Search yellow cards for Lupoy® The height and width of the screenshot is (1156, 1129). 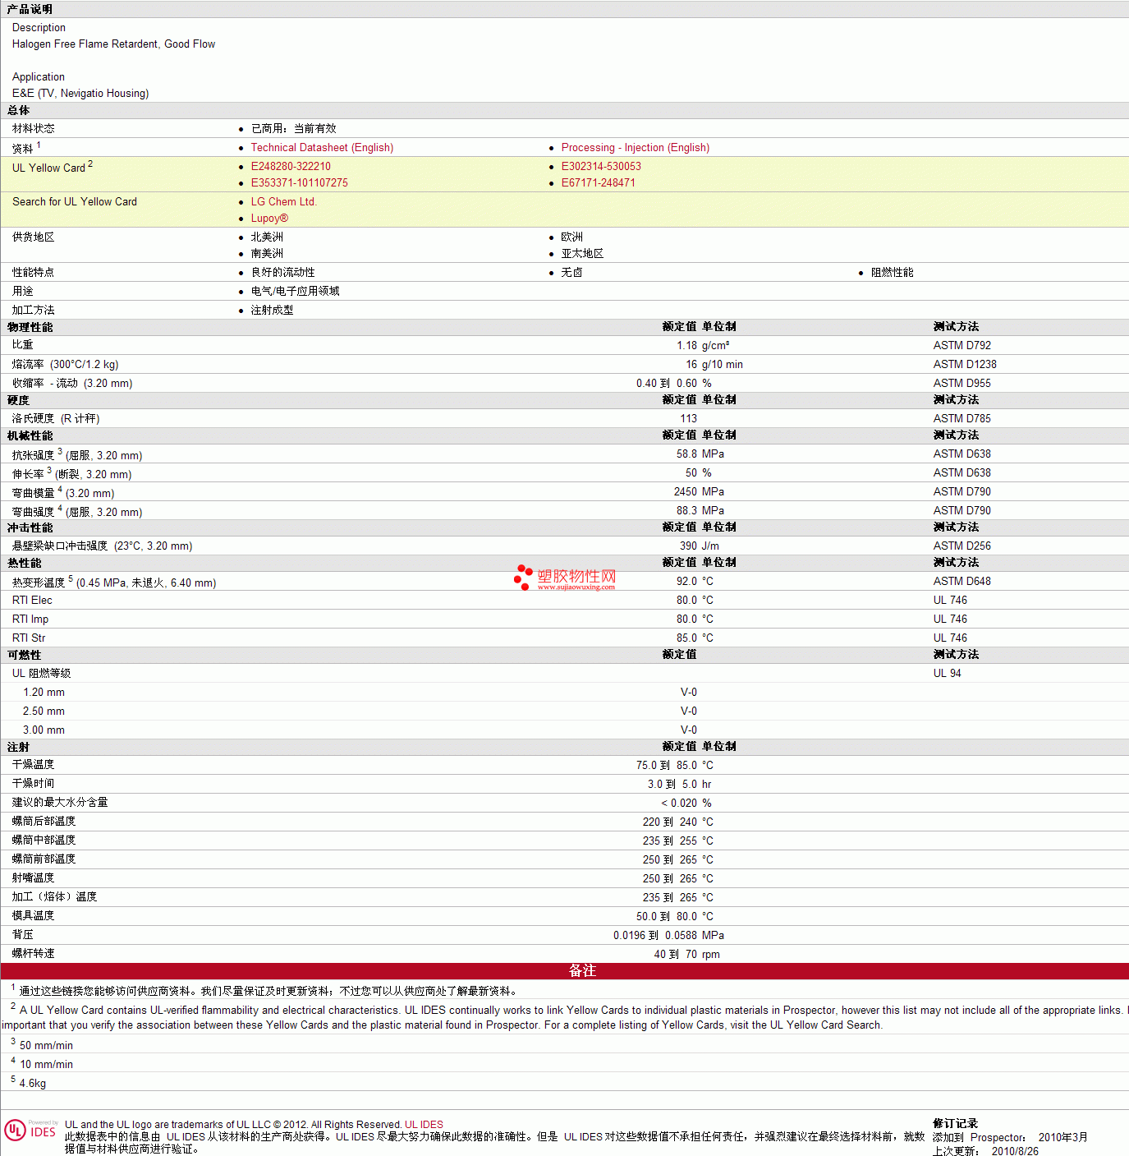click(x=269, y=219)
